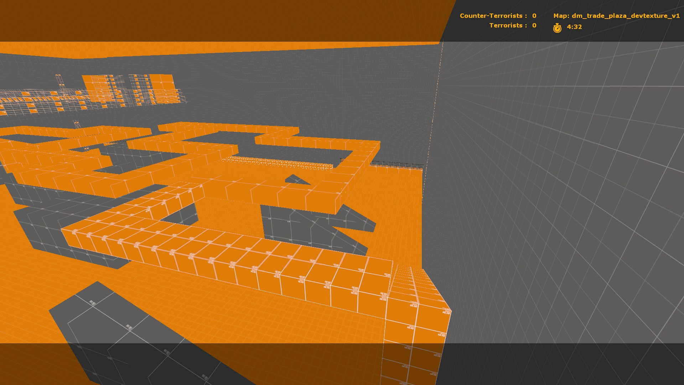Click the Counter-Terrorists score value 0
The height and width of the screenshot is (385, 684).
[534, 16]
